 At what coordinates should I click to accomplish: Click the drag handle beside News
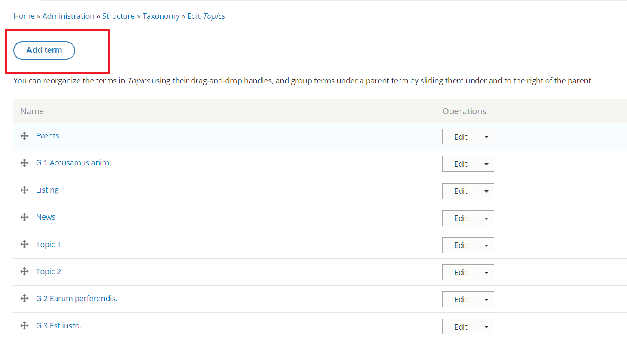pos(24,218)
